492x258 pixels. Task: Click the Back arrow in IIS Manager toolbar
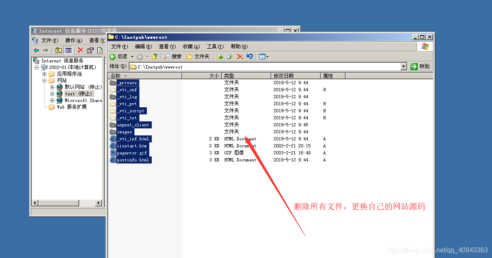point(36,50)
